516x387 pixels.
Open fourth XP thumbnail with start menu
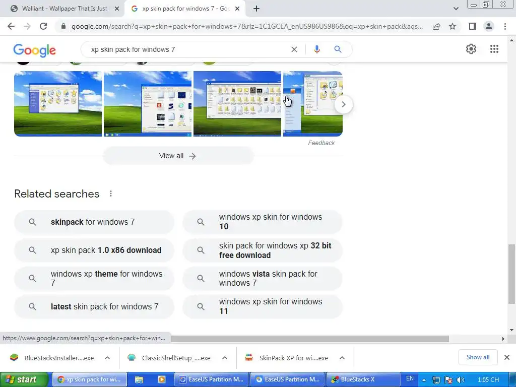(312, 104)
